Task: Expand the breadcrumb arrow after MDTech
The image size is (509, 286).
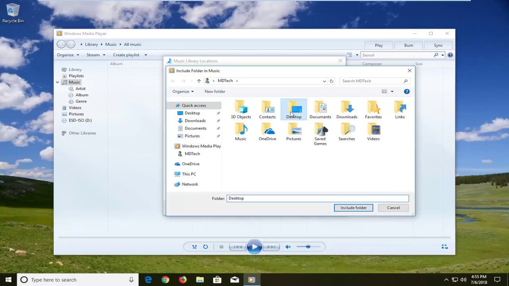Action: click(x=237, y=81)
